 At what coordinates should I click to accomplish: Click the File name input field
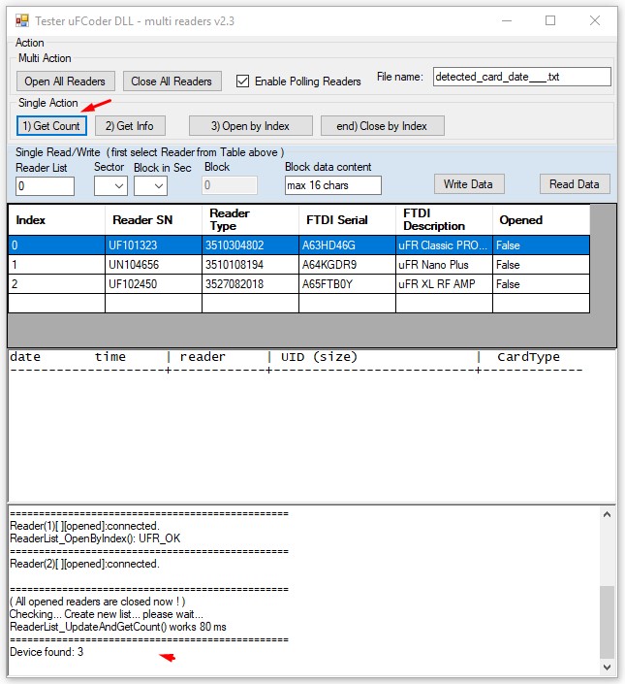coord(521,77)
